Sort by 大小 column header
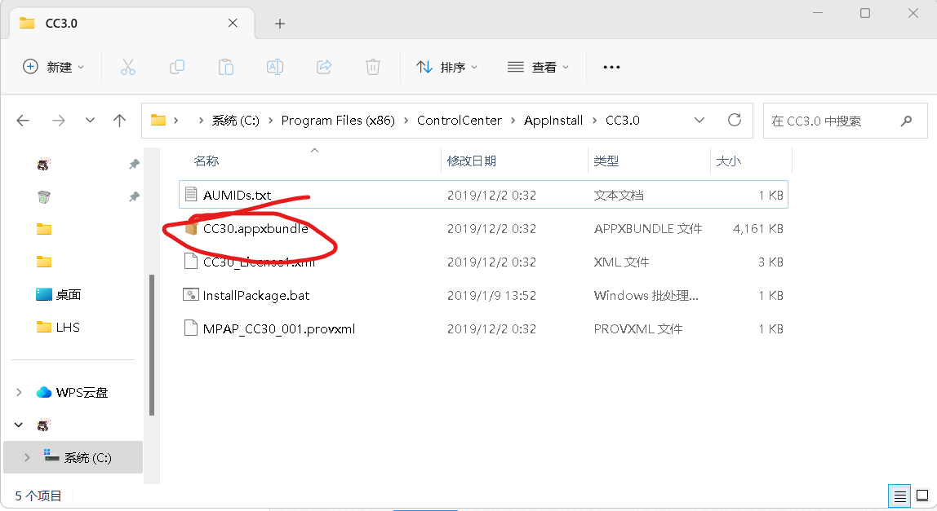Image resolution: width=937 pixels, height=511 pixels. pos(728,161)
